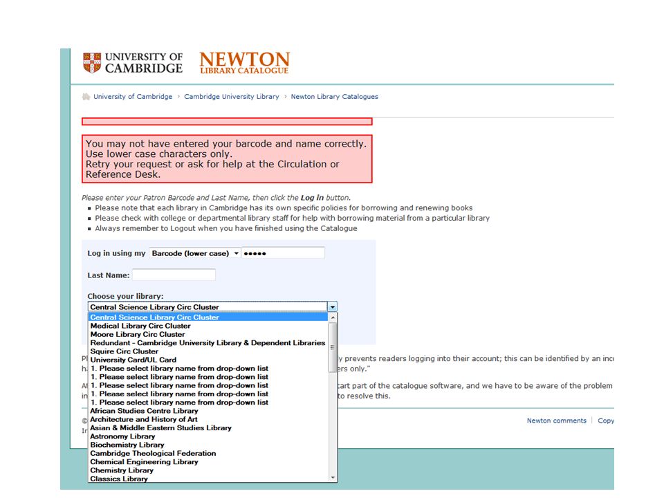Select African Studies Centre Library option
Viewport: 664px width, 498px height.
pyautogui.click(x=207, y=411)
